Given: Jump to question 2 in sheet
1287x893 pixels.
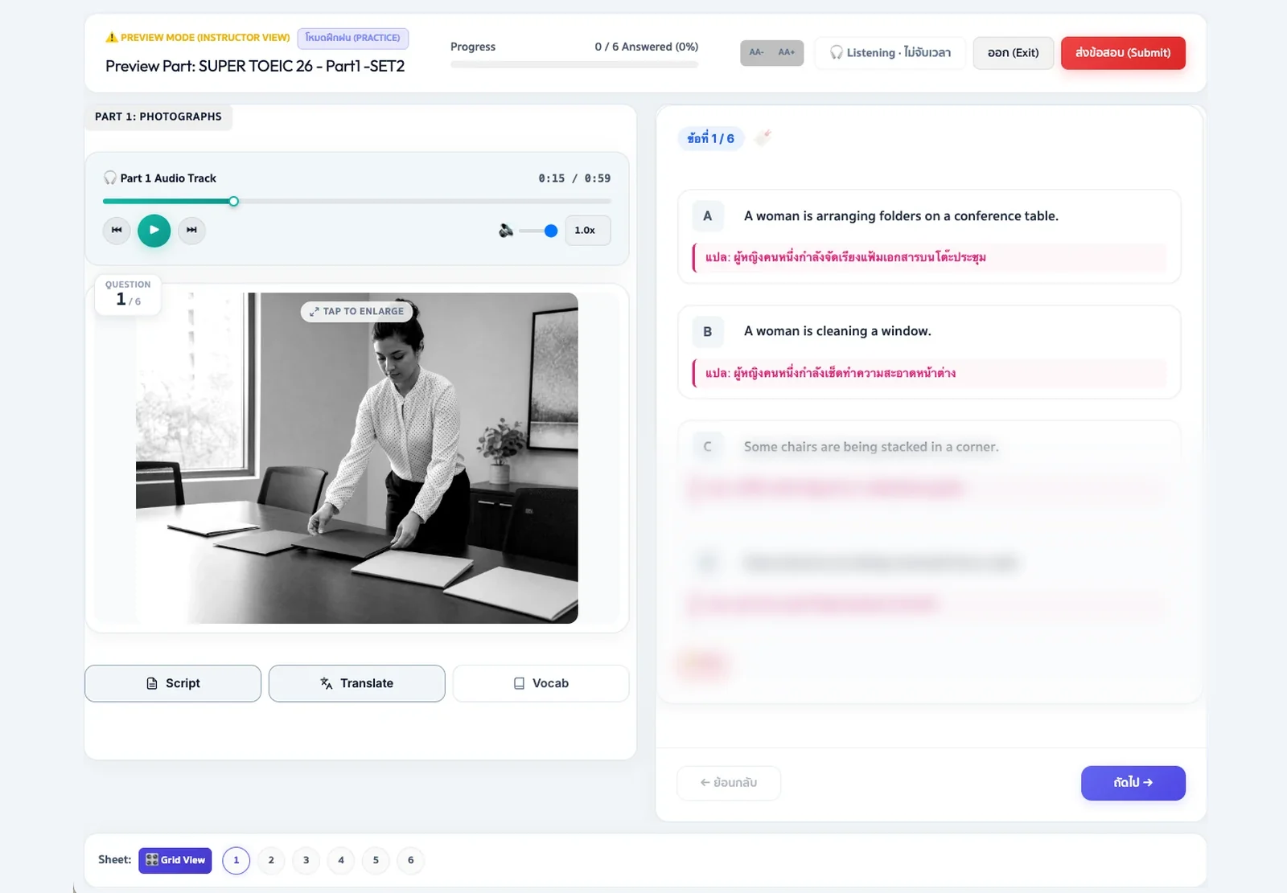Looking at the screenshot, I should tap(271, 860).
